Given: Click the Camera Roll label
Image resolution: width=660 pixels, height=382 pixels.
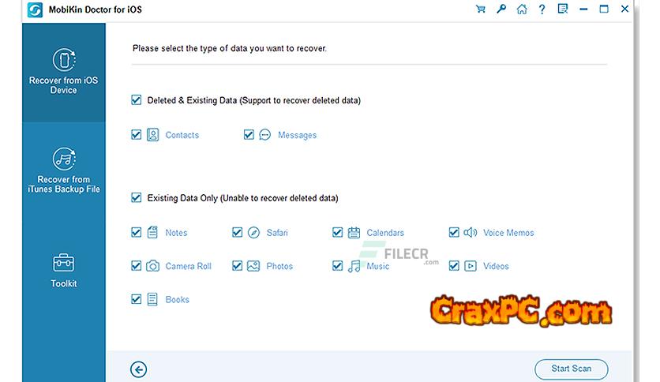Looking at the screenshot, I should (188, 266).
